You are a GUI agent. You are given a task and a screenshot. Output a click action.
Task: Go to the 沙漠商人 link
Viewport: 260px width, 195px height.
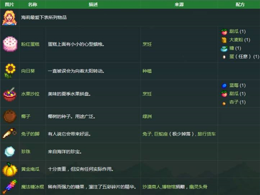(x=151, y=187)
